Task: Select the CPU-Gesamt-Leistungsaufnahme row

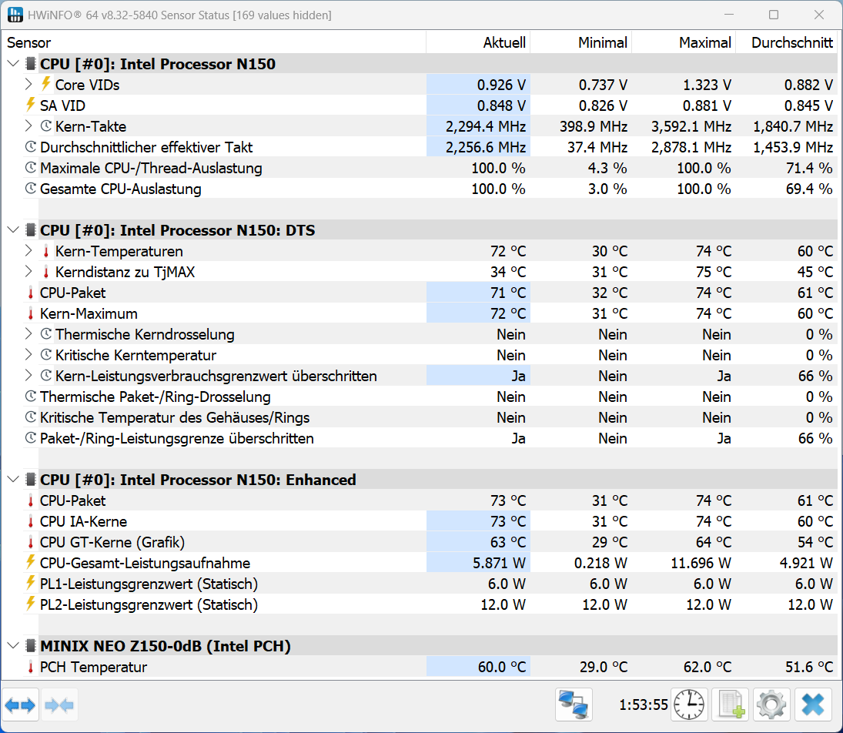Action: 145,563
